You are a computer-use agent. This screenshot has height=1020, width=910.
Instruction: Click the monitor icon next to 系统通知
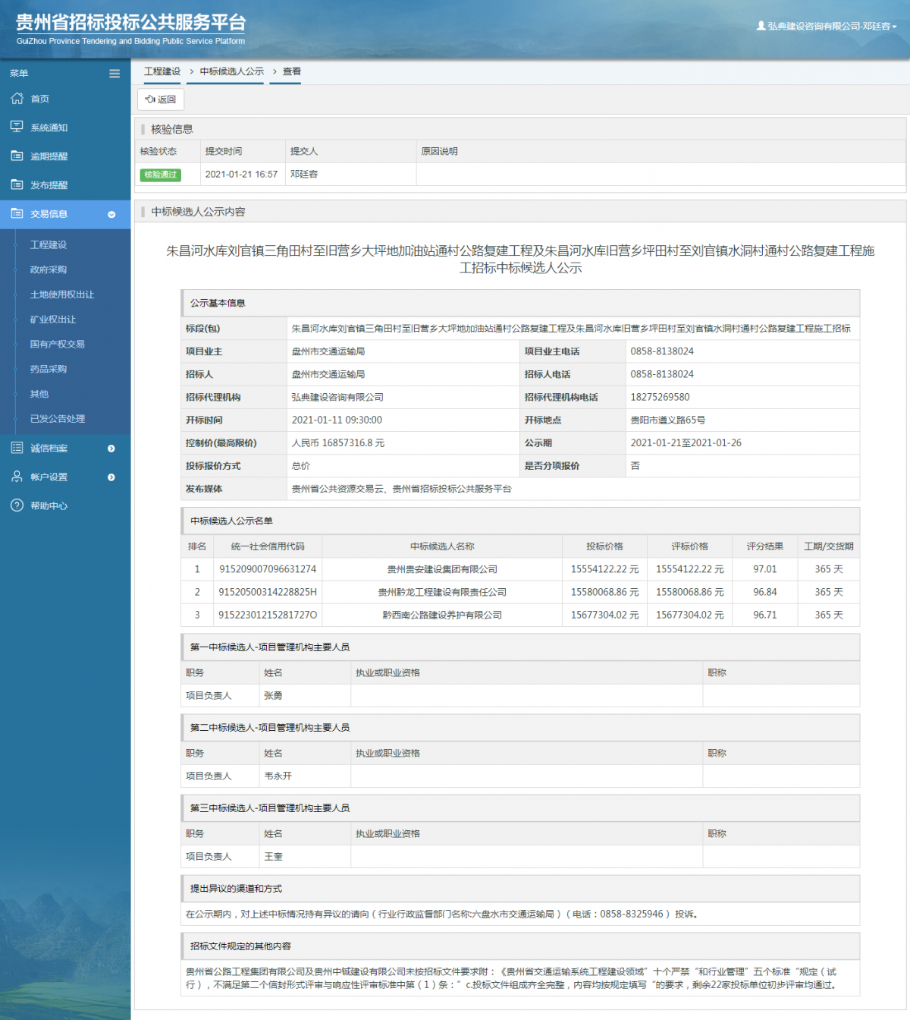[17, 127]
